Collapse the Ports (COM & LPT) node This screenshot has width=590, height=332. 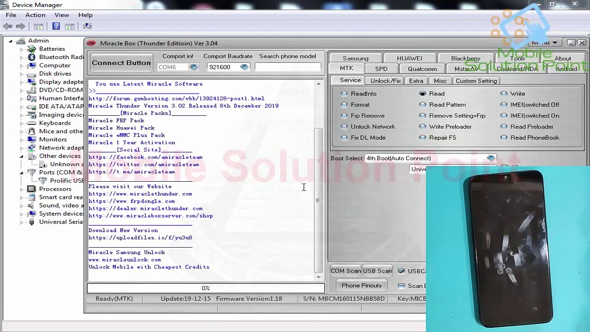tap(21, 172)
